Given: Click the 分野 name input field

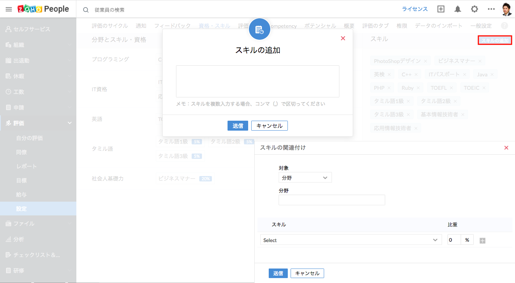Looking at the screenshot, I should pos(332,200).
